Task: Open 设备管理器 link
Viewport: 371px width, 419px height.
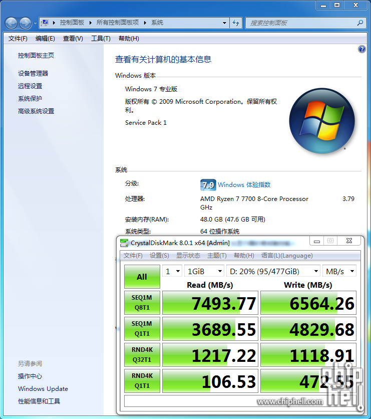Action: click(33, 74)
